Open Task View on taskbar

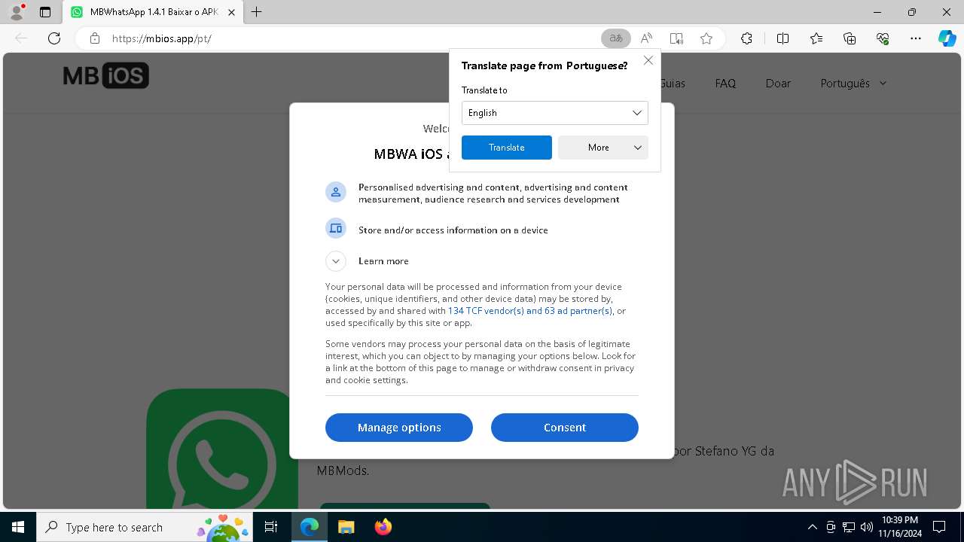click(x=271, y=527)
